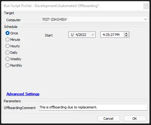Viewport: 151px width, 125px height.
Task: Confirm the schedule with OK
Action: pyautogui.click(x=135, y=119)
